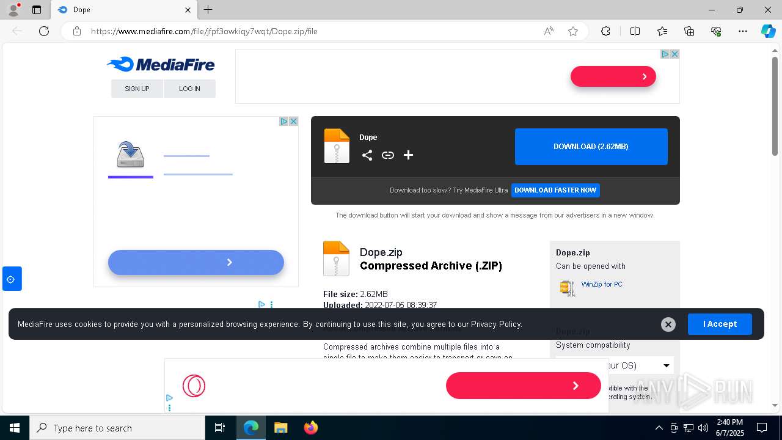Open Edge Settings and more menu
782x440 pixels.
point(743,31)
